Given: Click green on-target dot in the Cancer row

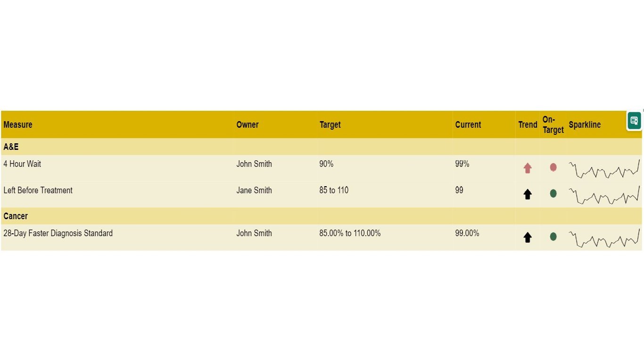Looking at the screenshot, I should click(x=553, y=236).
